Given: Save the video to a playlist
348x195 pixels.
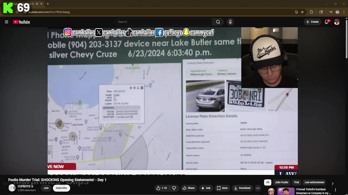Looking at the screenshot, I should coord(222,188).
